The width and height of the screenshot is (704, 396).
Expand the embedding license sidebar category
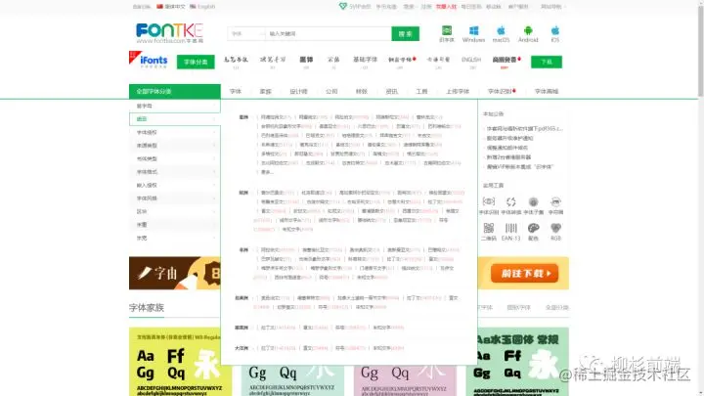tap(175, 185)
